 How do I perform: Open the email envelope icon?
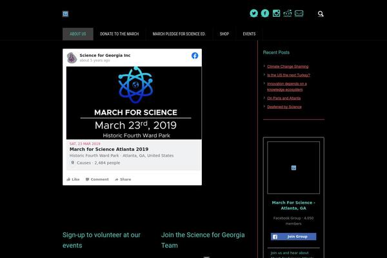pos(299,14)
